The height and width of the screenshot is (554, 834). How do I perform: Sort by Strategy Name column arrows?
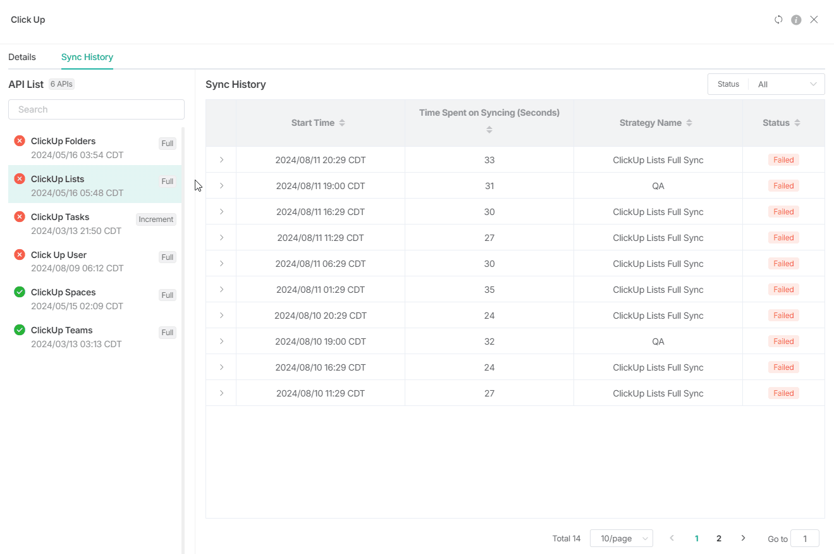(x=689, y=123)
